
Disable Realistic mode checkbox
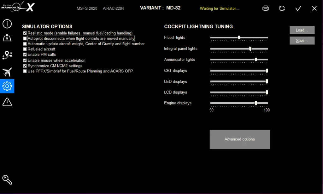point(25,33)
